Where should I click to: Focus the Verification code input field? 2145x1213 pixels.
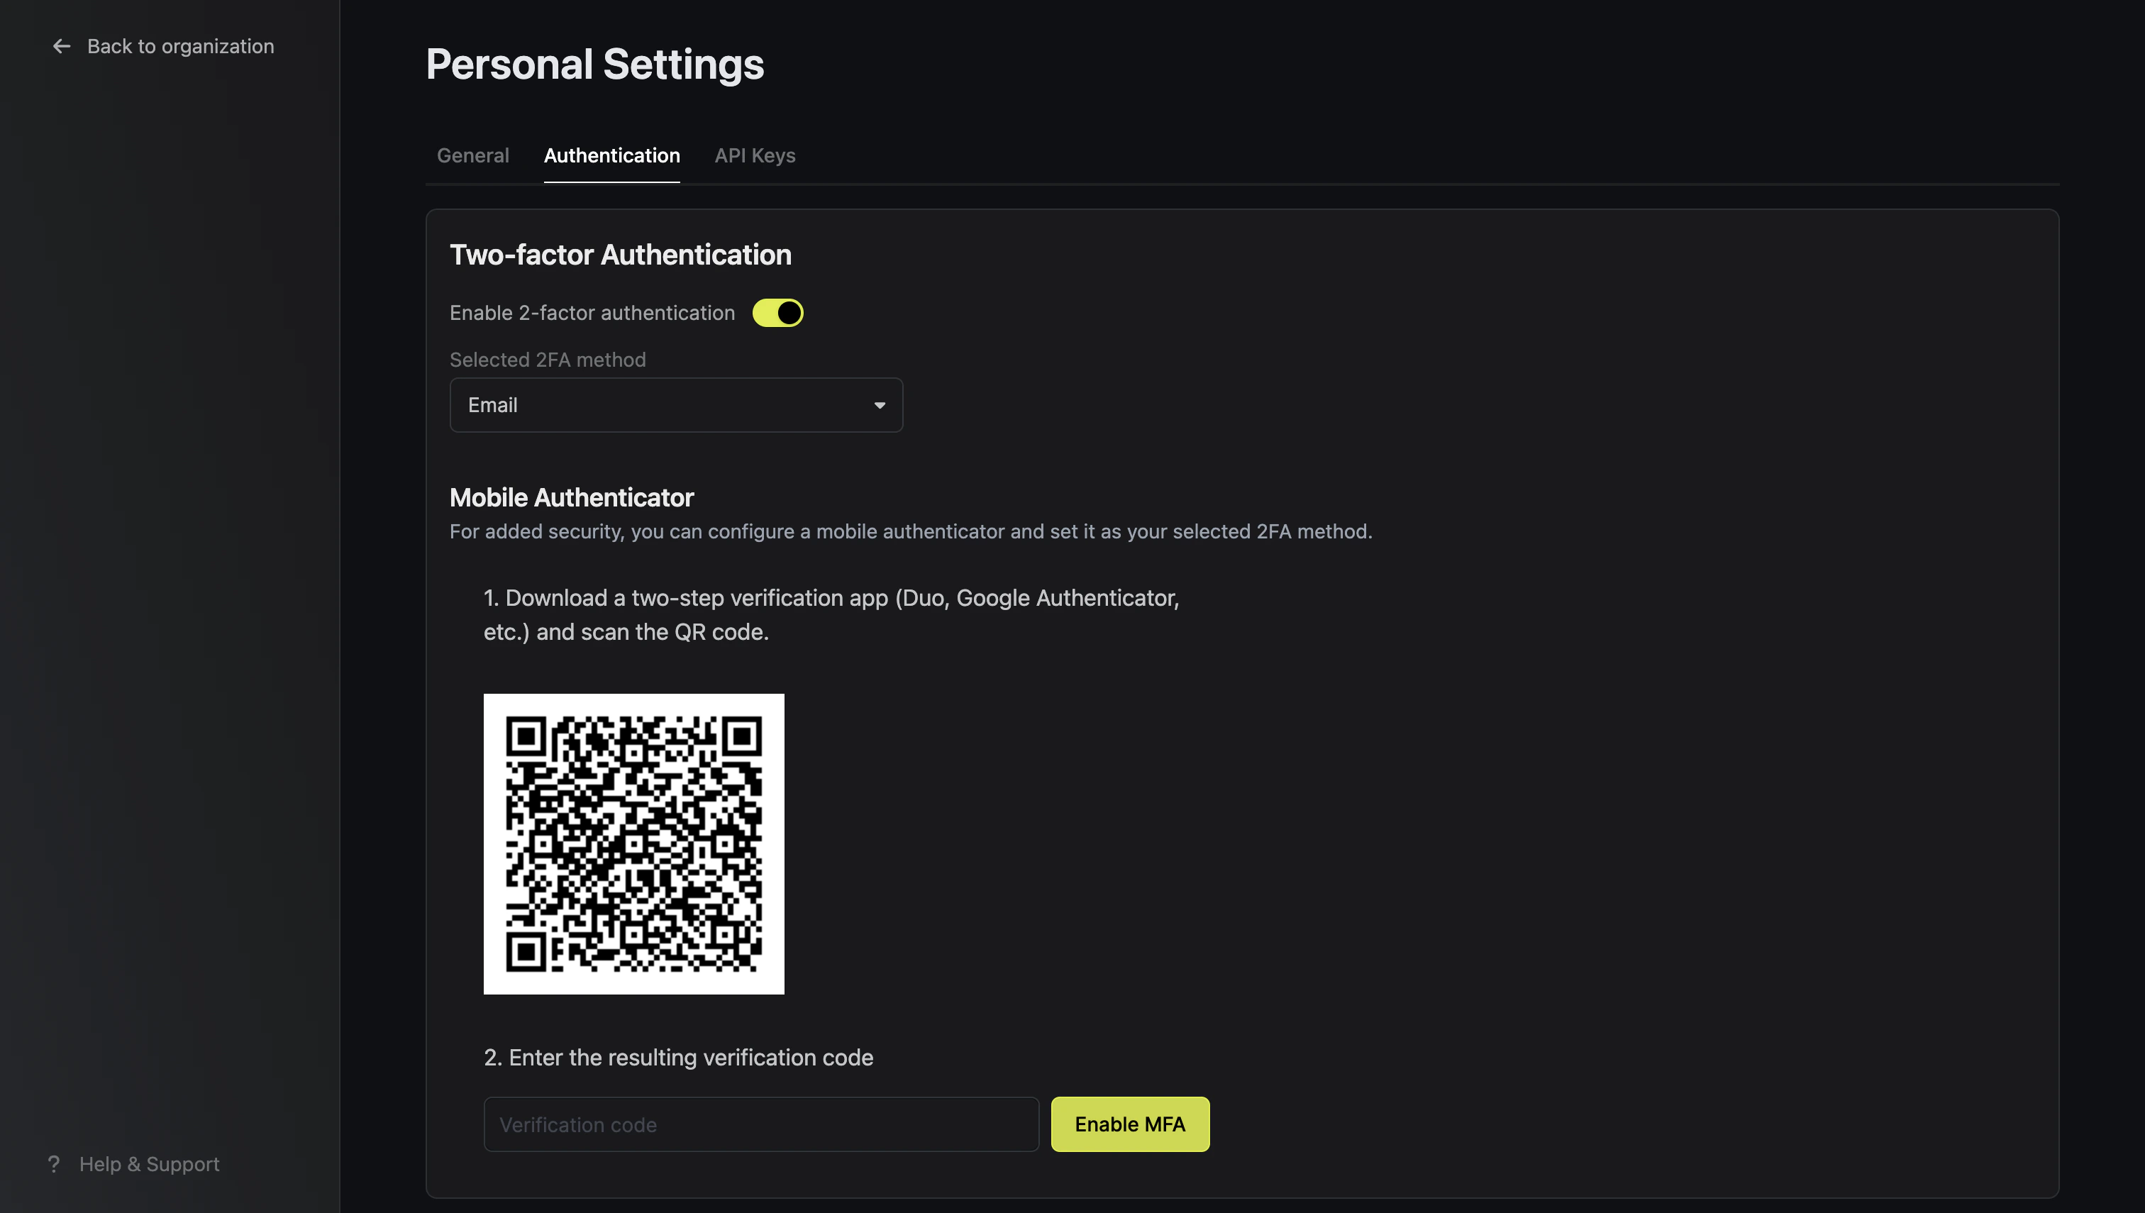tap(760, 1124)
